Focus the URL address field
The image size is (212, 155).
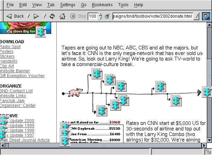(x=153, y=16)
